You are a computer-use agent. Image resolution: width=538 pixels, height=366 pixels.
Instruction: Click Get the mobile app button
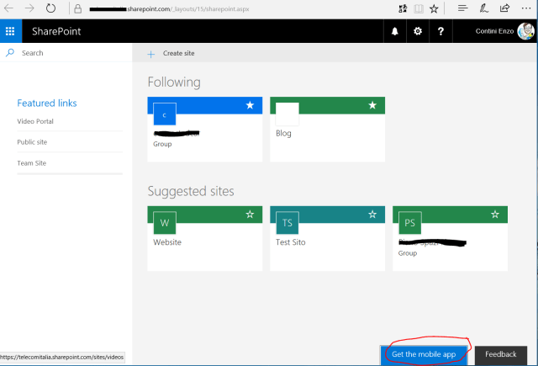[x=424, y=355]
